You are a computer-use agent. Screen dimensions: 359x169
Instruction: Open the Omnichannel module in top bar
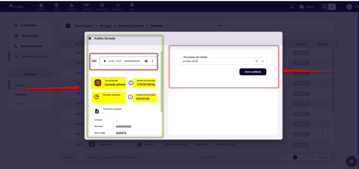click(102, 7)
